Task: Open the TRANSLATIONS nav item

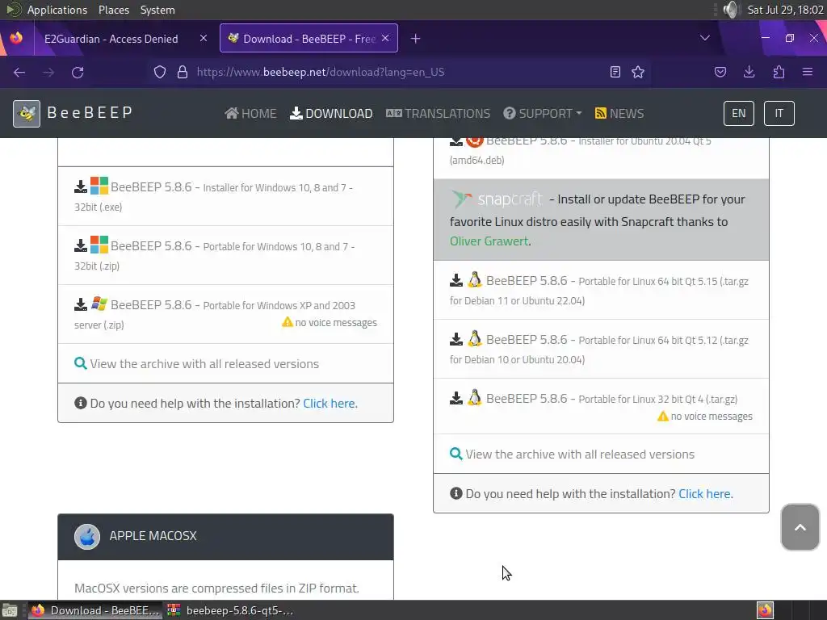Action: click(439, 113)
